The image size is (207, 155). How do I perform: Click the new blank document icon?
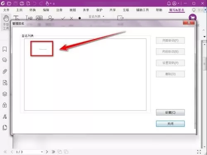tap(28, 3)
